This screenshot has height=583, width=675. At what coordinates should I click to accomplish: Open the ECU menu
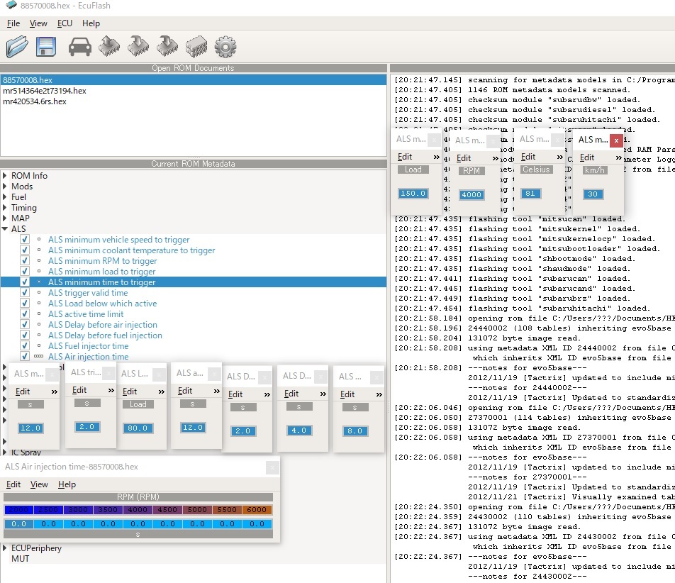coord(65,23)
